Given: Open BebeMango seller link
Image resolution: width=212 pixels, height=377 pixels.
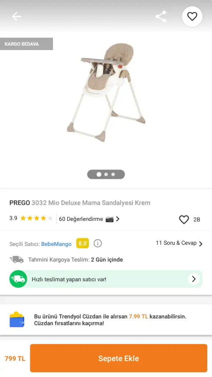Looking at the screenshot, I should pos(56,244).
